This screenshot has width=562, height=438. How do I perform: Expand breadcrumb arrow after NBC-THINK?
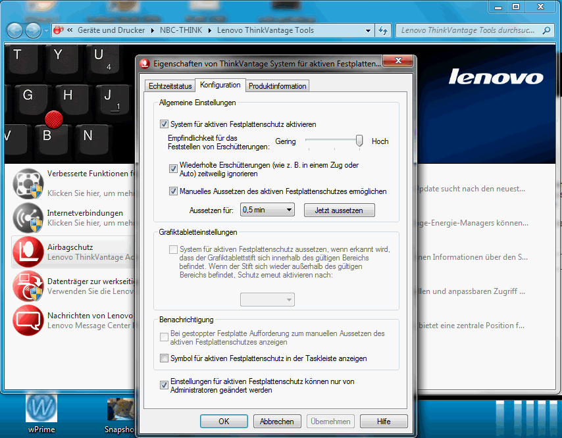210,30
